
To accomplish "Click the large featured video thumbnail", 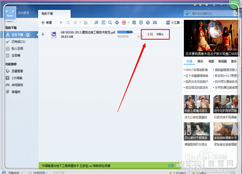I will click(211, 38).
